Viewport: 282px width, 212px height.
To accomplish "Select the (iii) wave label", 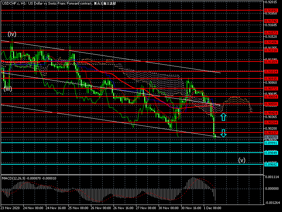I will [x=8, y=89].
